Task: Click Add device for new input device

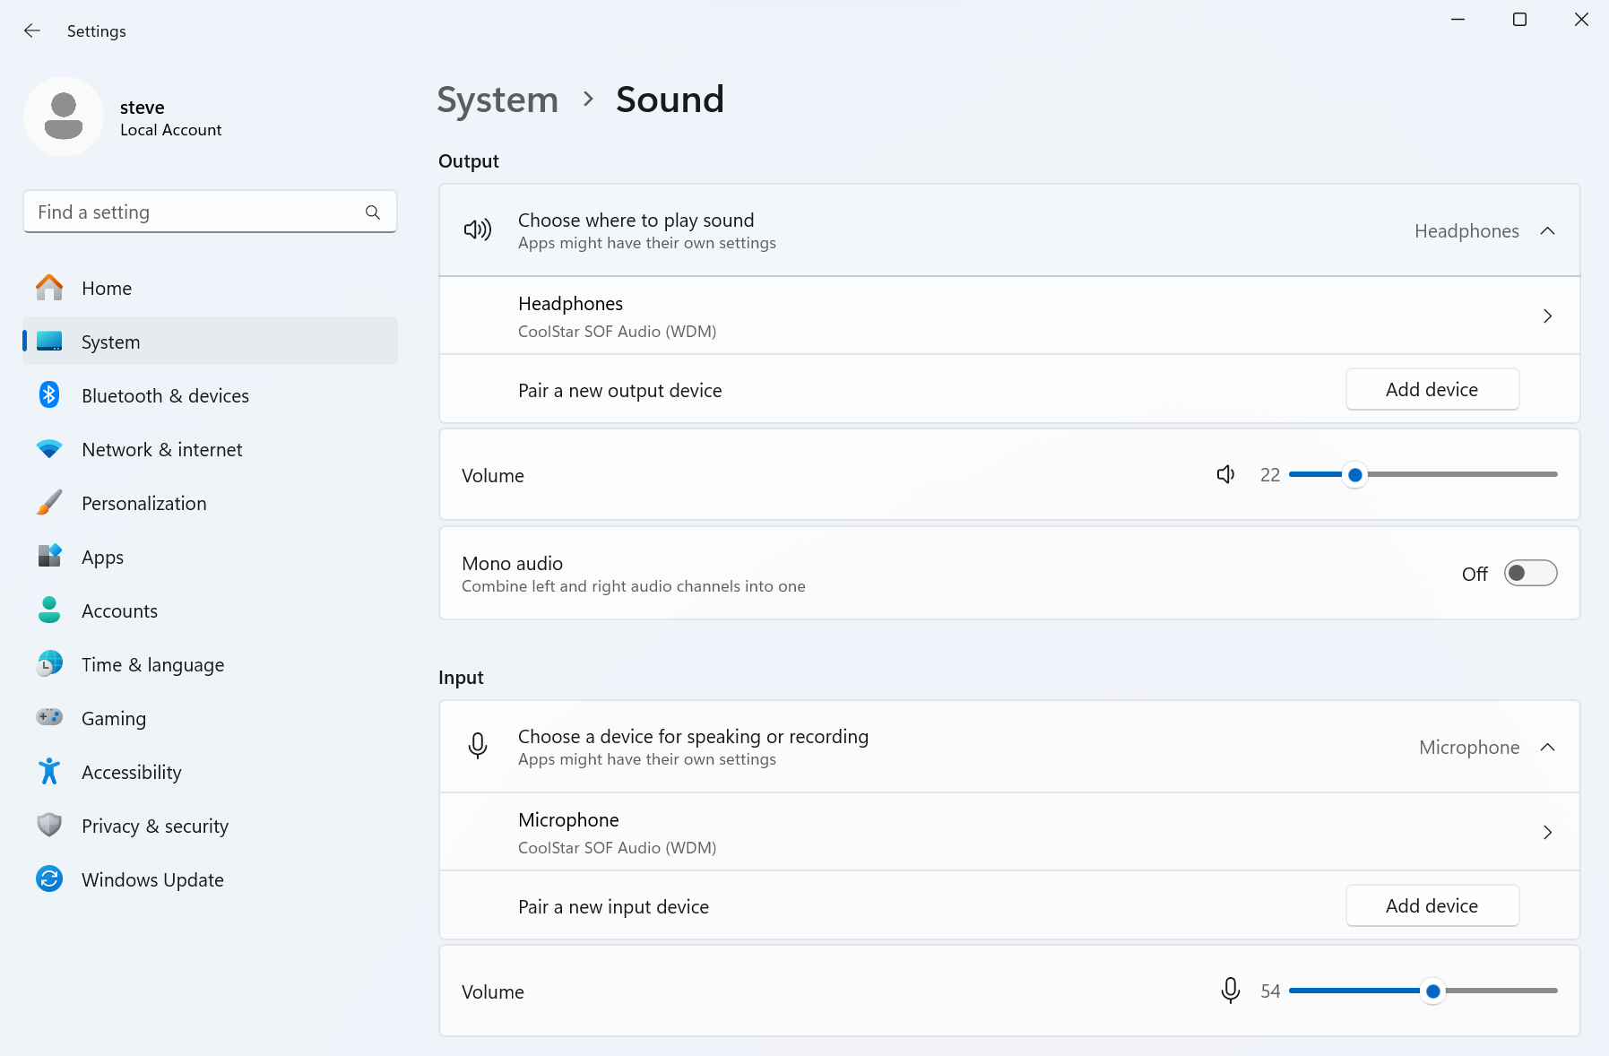Action: pos(1432,905)
